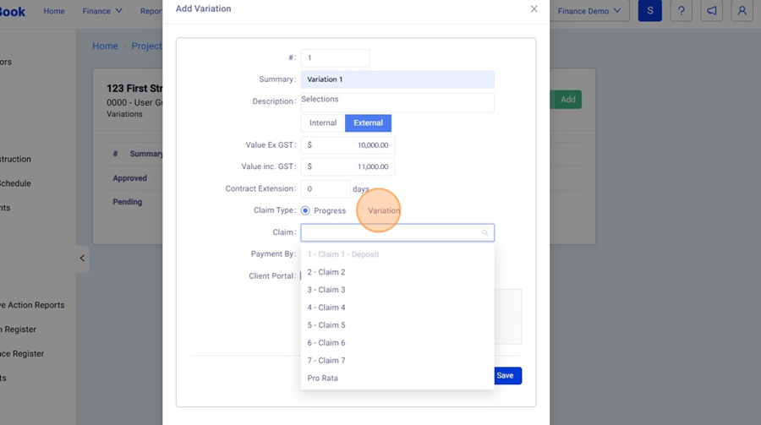The width and height of the screenshot is (761, 425).
Task: Open the announcements megaphone icon
Action: [x=712, y=11]
